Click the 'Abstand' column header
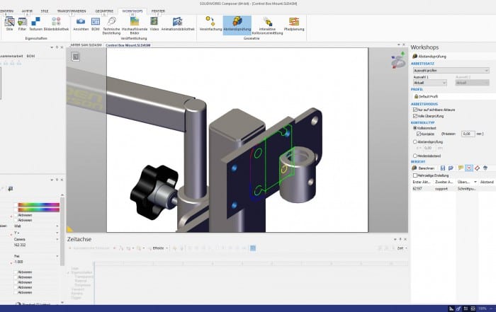Image resolution: width=496 pixels, height=312 pixels. [487, 182]
